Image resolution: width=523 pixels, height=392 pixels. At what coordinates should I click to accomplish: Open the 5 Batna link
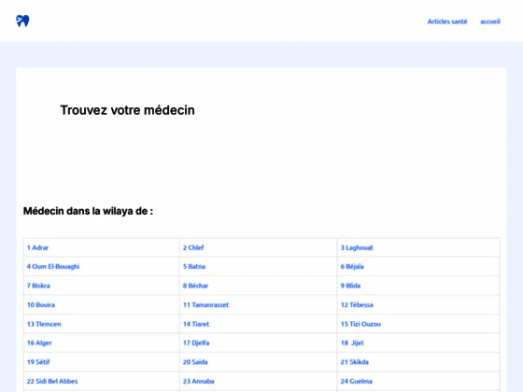pos(194,266)
